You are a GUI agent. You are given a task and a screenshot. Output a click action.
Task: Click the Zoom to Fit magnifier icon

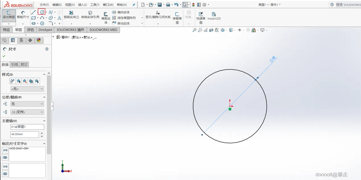pyautogui.click(x=195, y=30)
